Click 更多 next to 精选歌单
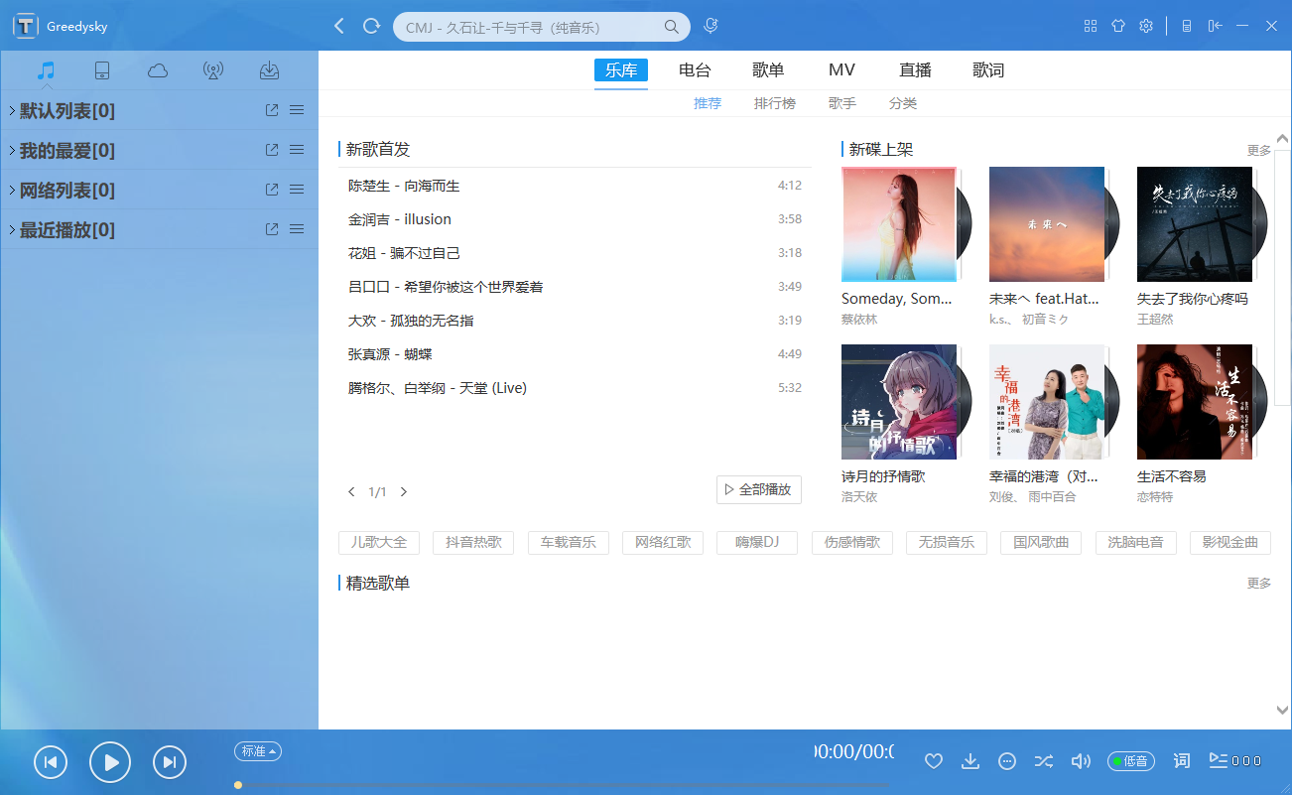This screenshot has width=1292, height=795. (x=1259, y=583)
